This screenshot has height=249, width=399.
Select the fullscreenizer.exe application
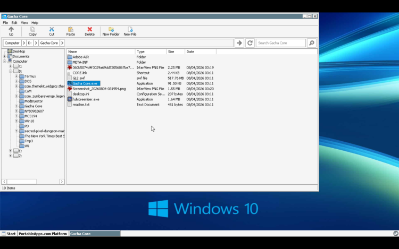[x=84, y=99]
